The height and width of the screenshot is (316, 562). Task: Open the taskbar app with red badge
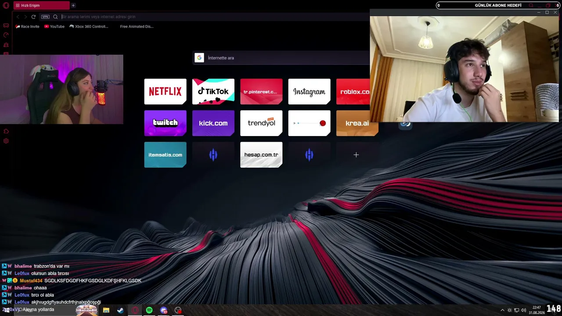point(178,310)
